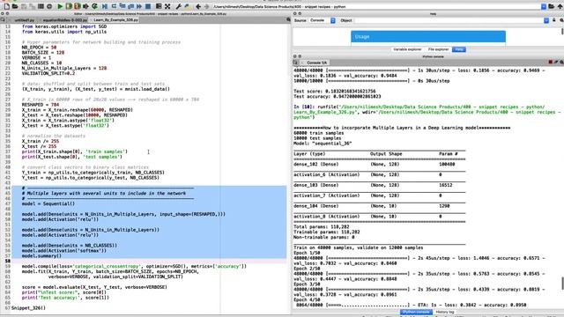Lock the Help pane content

coord(554,20)
